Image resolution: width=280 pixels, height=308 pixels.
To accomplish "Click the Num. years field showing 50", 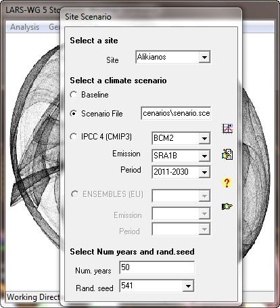I will click(x=157, y=267).
